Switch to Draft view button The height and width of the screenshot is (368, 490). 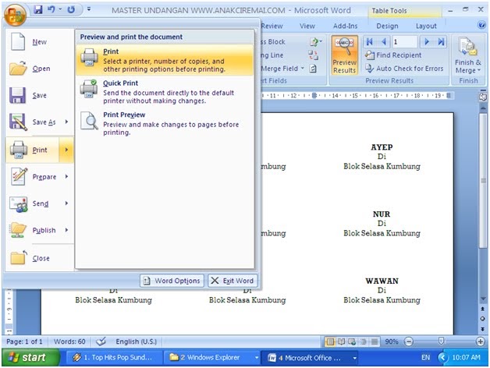375,341
